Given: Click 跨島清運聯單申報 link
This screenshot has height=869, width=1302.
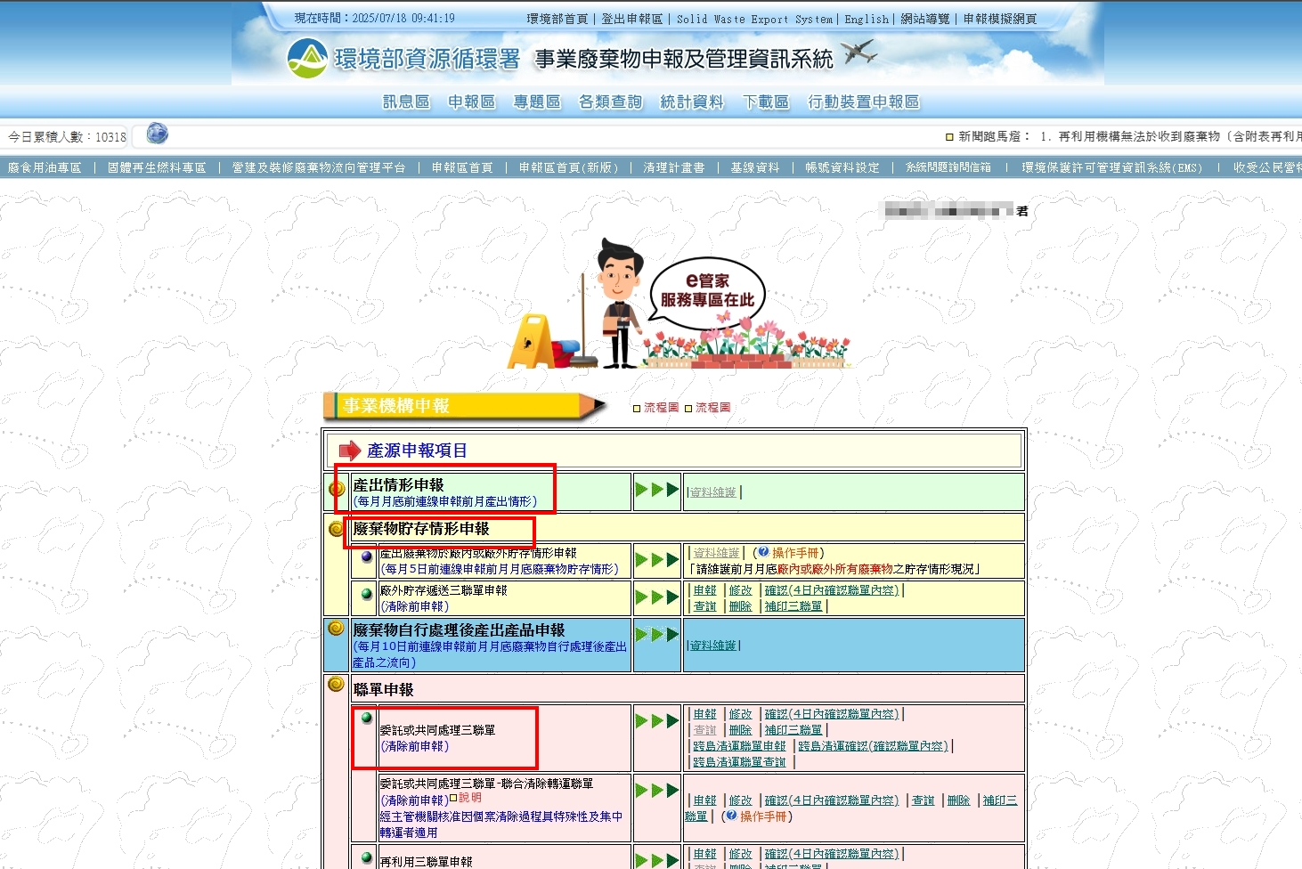Looking at the screenshot, I should (739, 746).
